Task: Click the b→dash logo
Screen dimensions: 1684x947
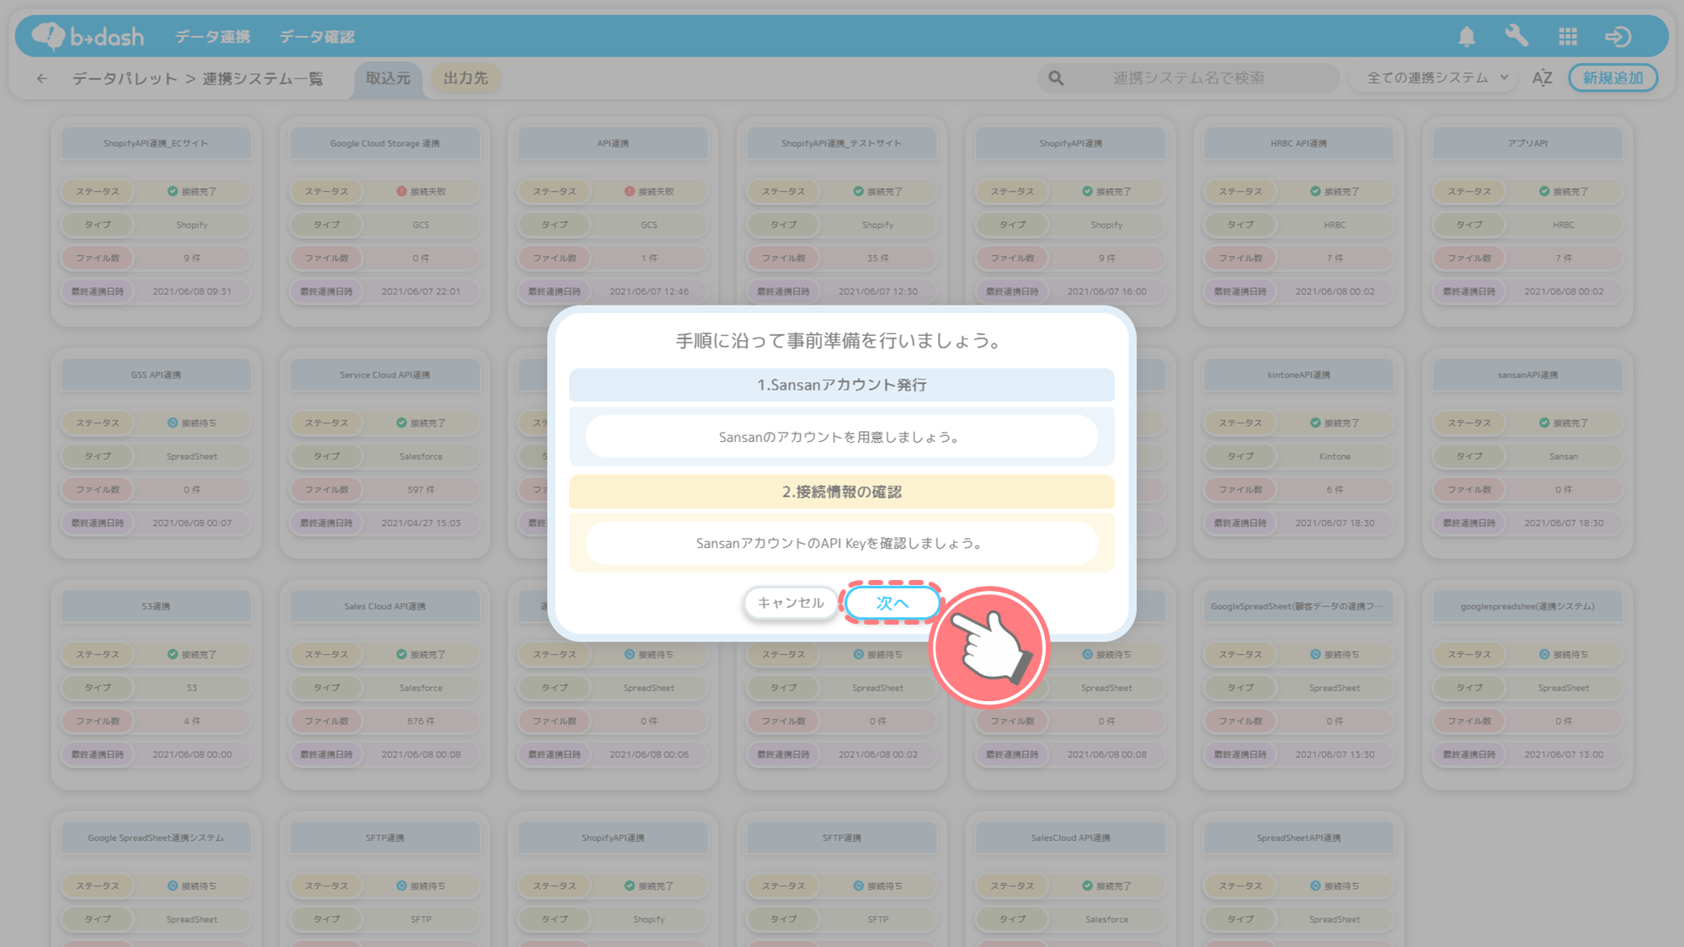Action: (88, 36)
